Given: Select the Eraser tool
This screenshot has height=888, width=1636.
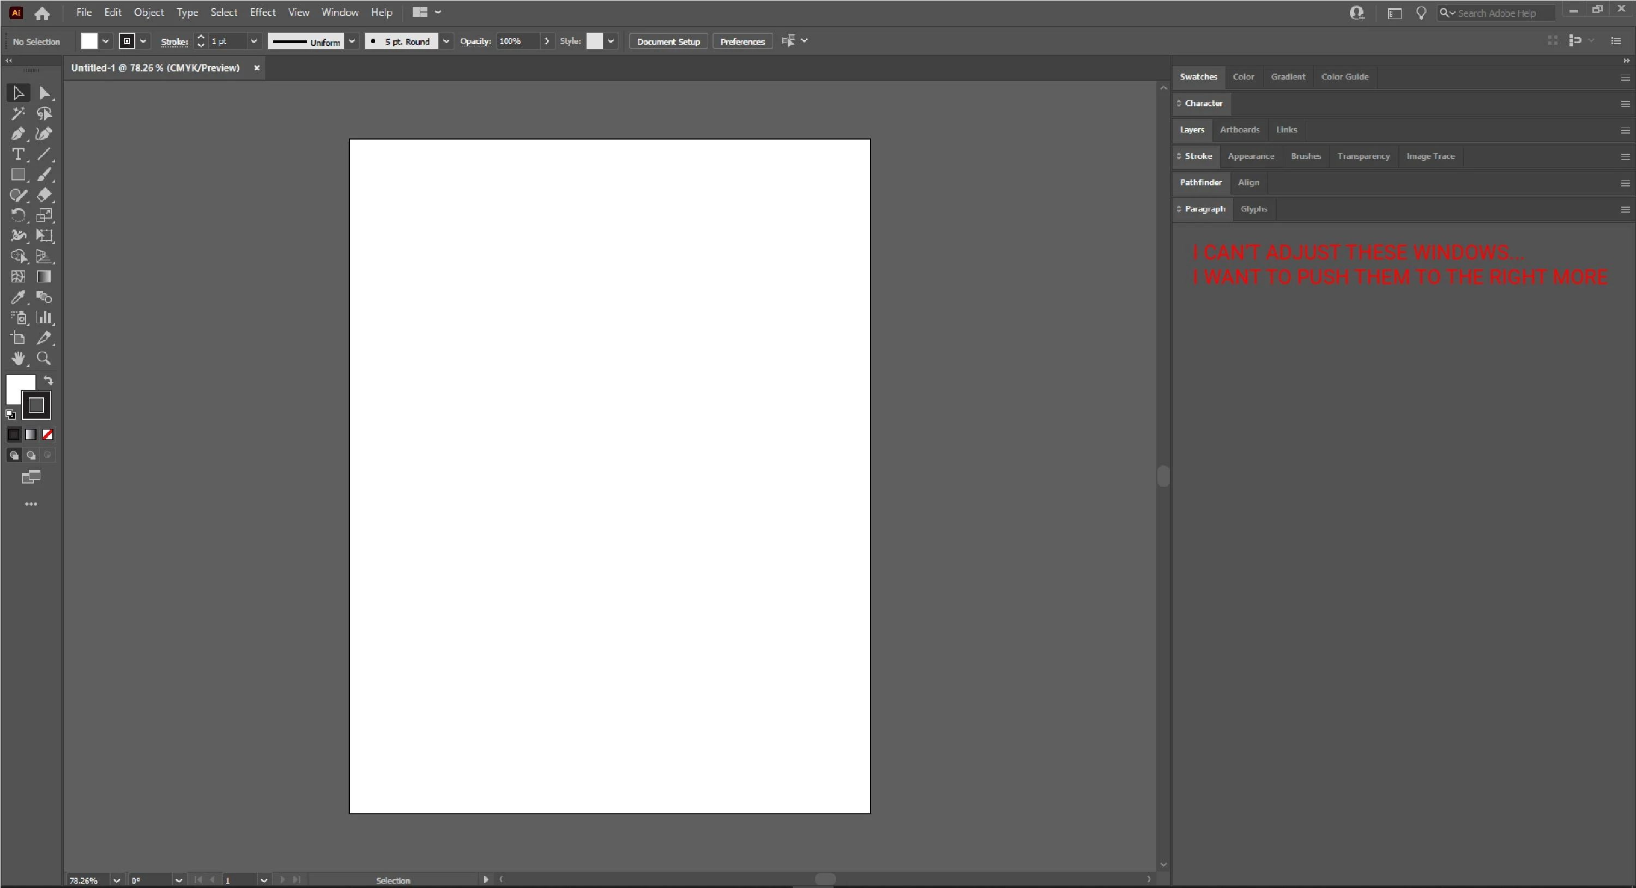Looking at the screenshot, I should coord(44,195).
